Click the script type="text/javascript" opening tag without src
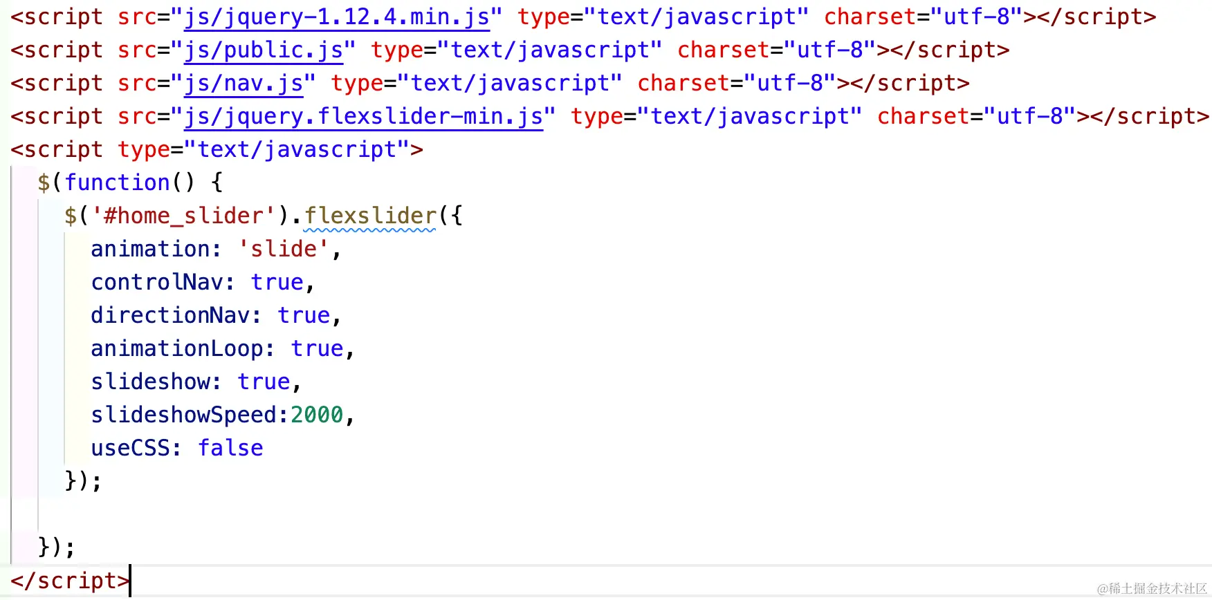The image size is (1212, 600). click(x=217, y=149)
